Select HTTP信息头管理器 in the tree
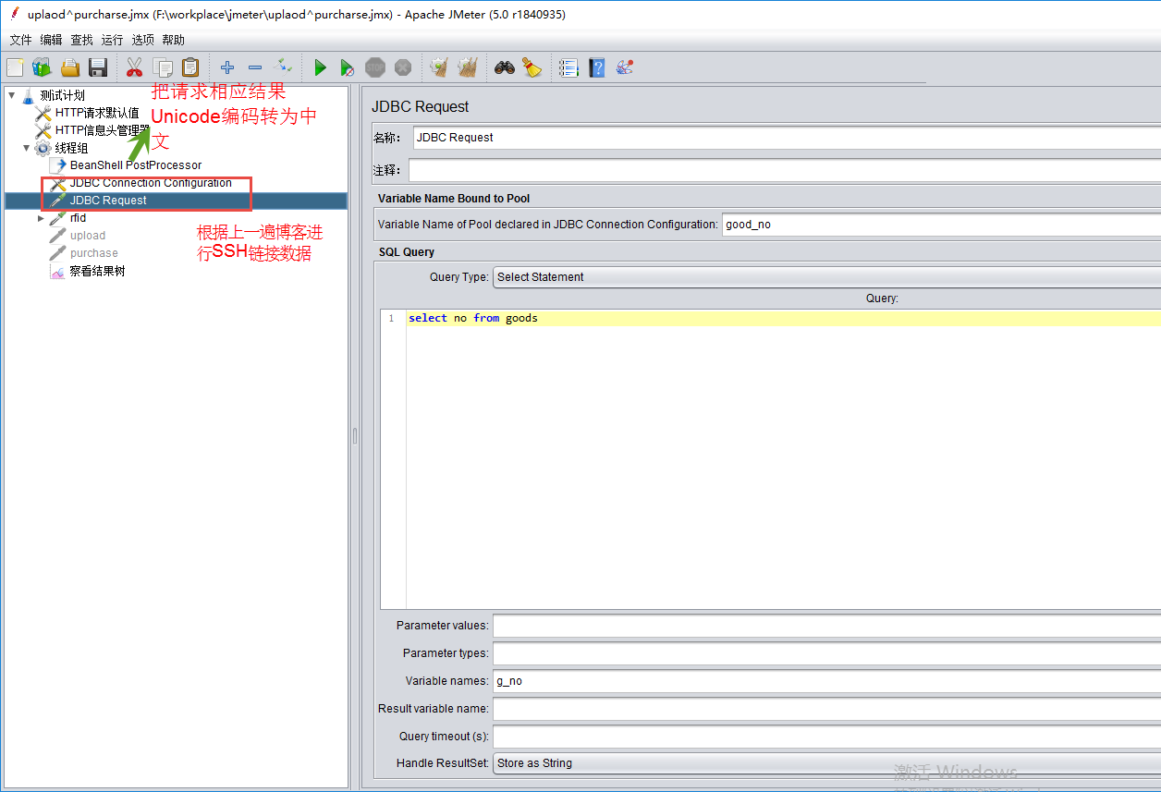Image resolution: width=1161 pixels, height=792 pixels. [103, 130]
